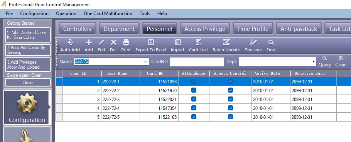Click the Find magnifier icon
Screen dimensions: 351x142
271,42
